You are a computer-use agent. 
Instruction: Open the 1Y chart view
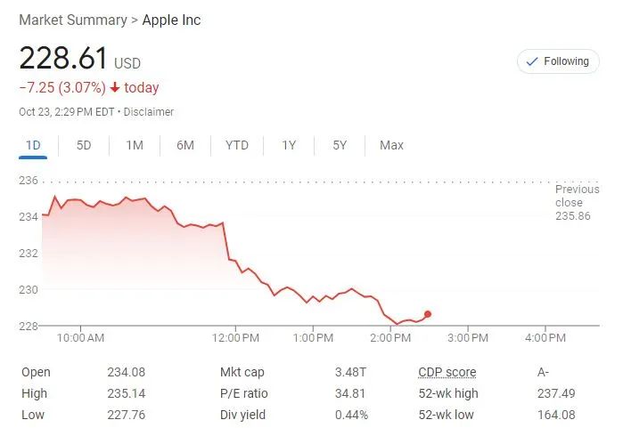tap(289, 145)
